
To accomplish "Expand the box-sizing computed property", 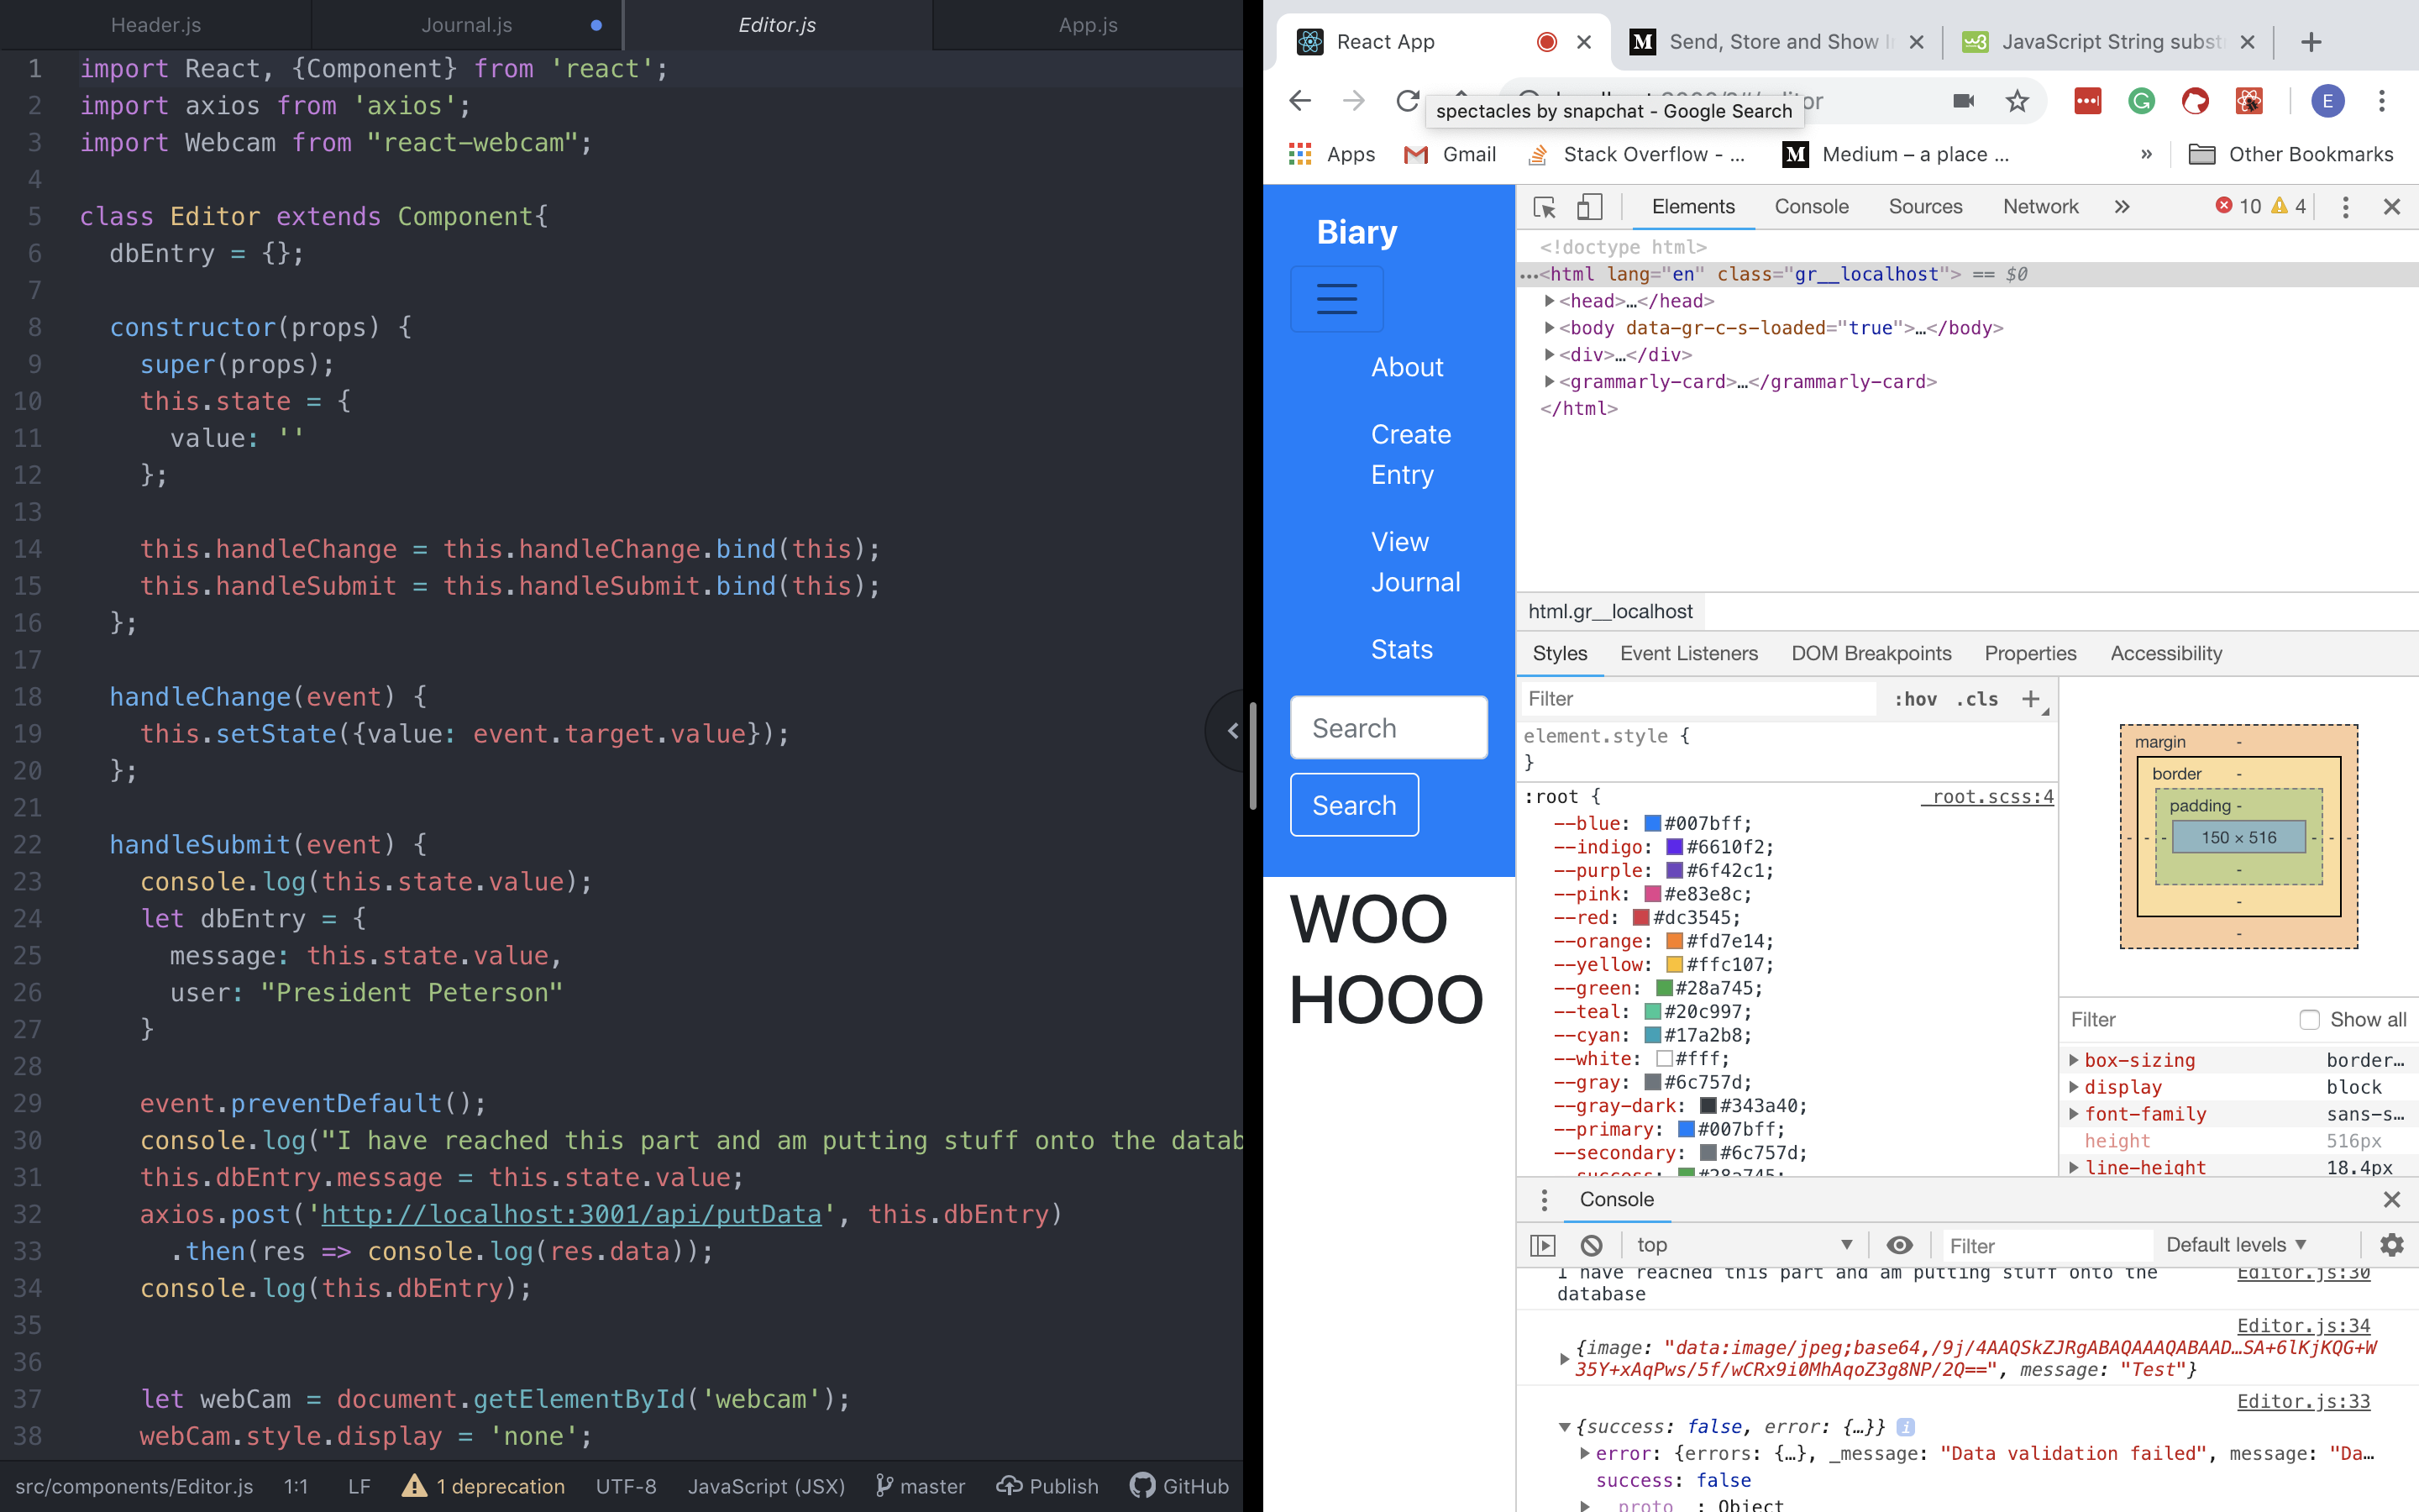I will (x=2073, y=1060).
